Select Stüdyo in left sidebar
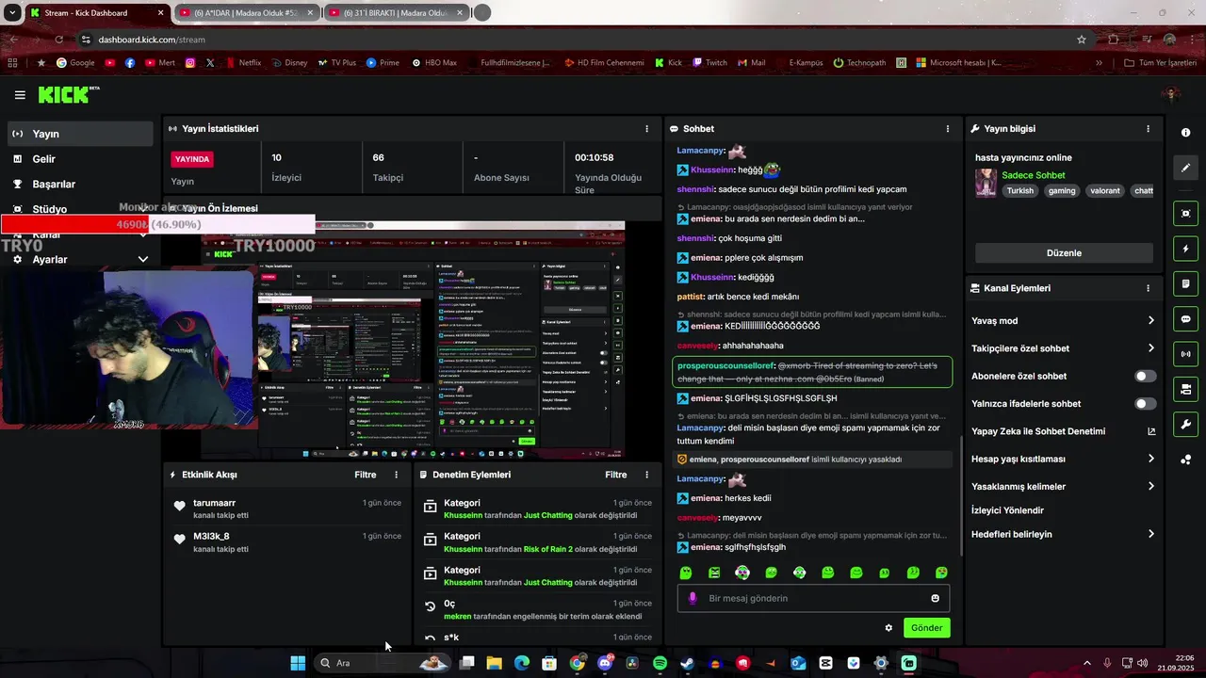The image size is (1206, 678). (x=79, y=209)
